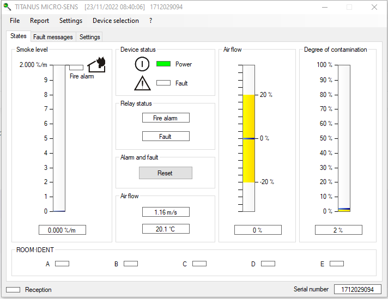Click the -20 % air flow threshold label
The height and width of the screenshot is (299, 388).
pos(267,182)
